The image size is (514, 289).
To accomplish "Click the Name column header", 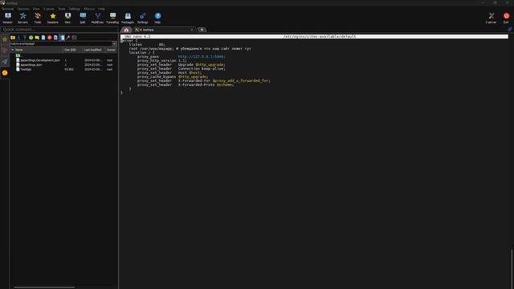I will pyautogui.click(x=36, y=50).
